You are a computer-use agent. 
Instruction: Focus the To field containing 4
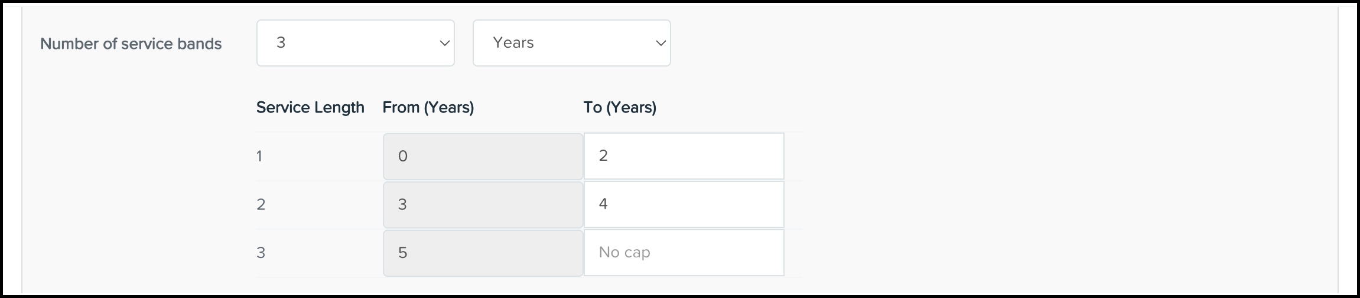pos(684,204)
